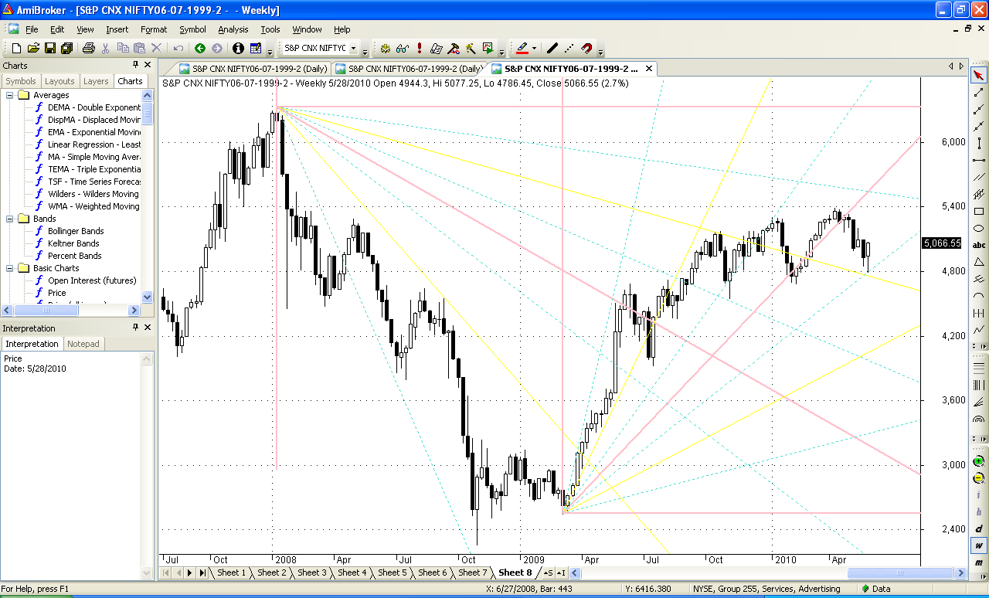Click the red exclamation mark icon
Screen dimensions: 989x598
click(x=419, y=48)
